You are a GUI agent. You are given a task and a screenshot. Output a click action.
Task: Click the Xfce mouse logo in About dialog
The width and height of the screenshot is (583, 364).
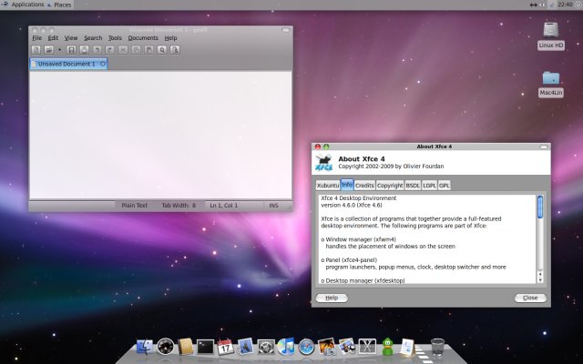[324, 162]
